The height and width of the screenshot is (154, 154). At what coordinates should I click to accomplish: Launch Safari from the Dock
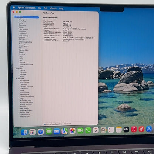click(41, 132)
